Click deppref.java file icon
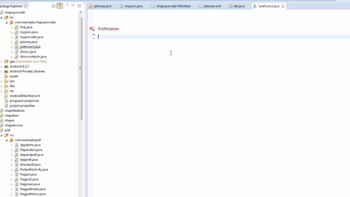350x197 pixels. point(16,160)
